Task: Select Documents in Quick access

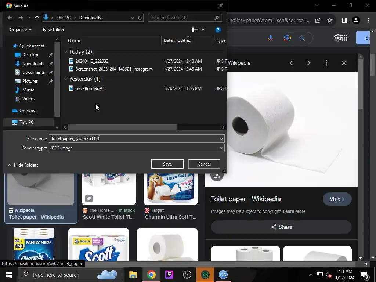Action: 33,72
